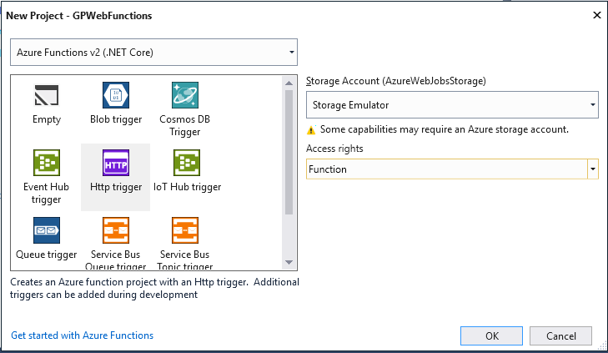Click the template list scroll down arrow
Viewport: 608px width, 353px height.
289,262
